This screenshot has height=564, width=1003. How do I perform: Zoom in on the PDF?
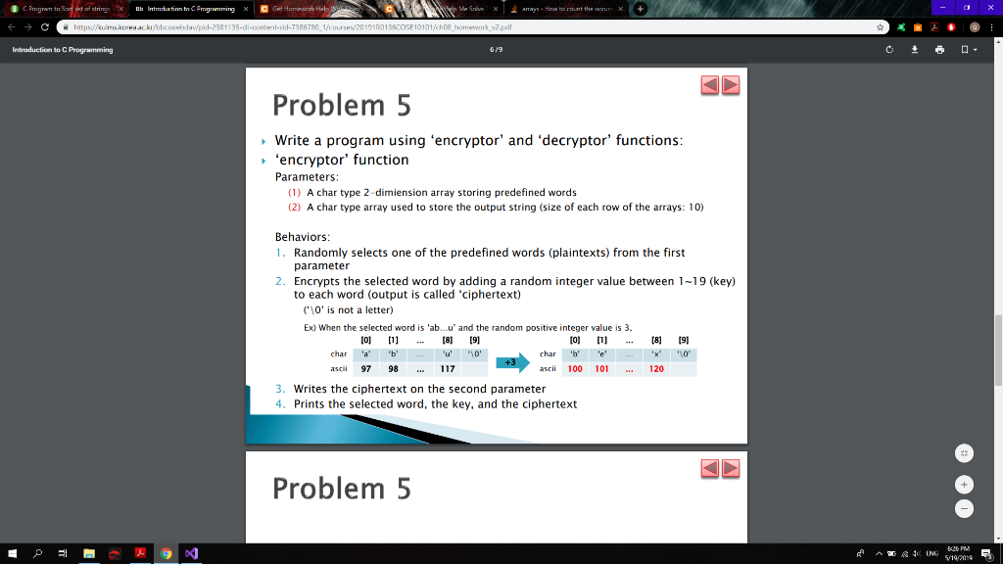tap(964, 484)
